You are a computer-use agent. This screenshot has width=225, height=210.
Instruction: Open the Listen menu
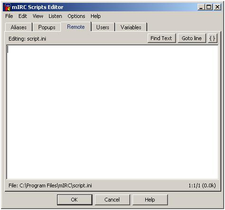55,16
